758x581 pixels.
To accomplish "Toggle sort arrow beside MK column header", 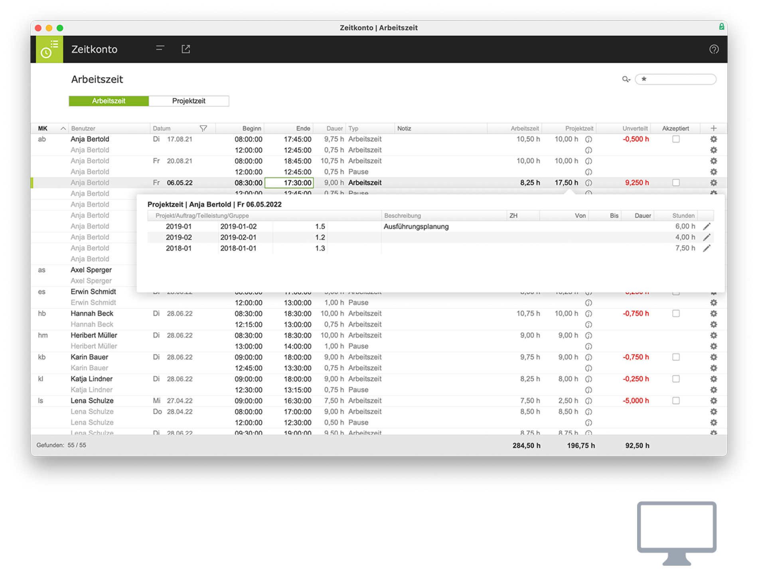I will point(63,128).
